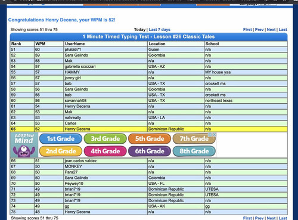Screen dimensions: 298x220
Task: Select username Carlos
Action: 70,123
